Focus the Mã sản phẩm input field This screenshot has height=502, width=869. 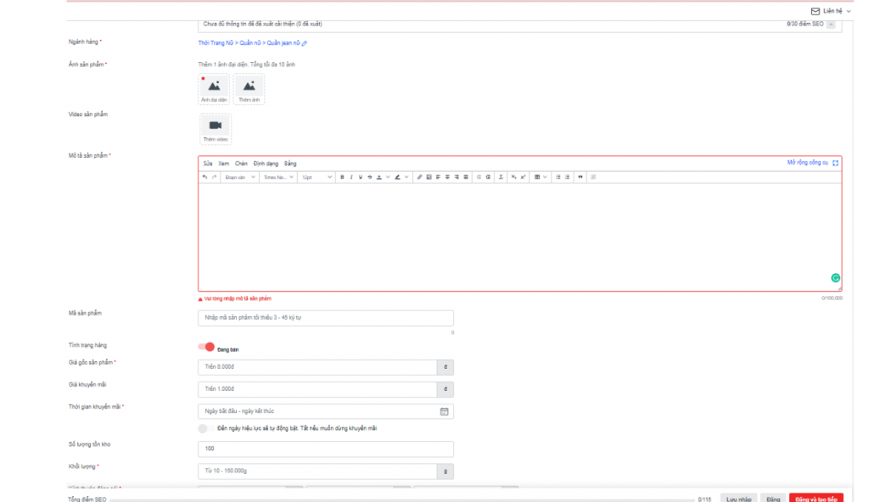[x=325, y=318]
